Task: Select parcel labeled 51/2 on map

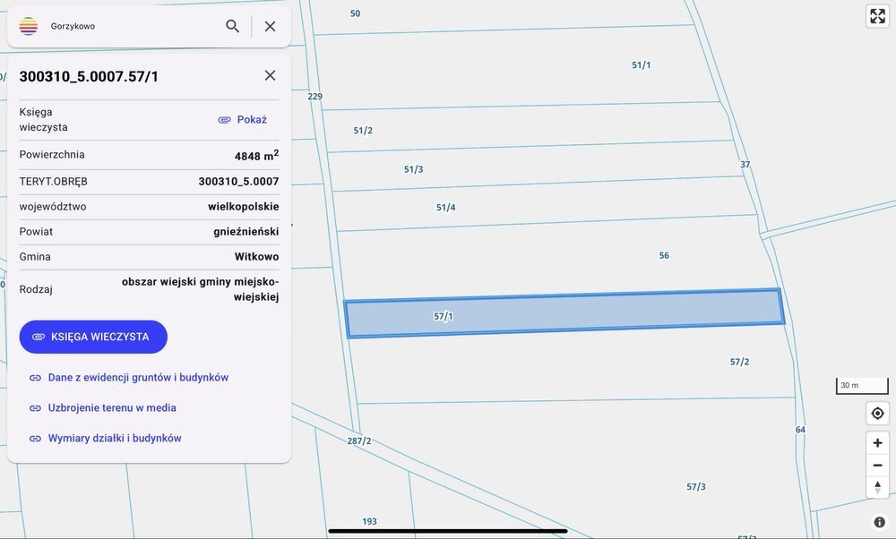Action: [x=363, y=131]
